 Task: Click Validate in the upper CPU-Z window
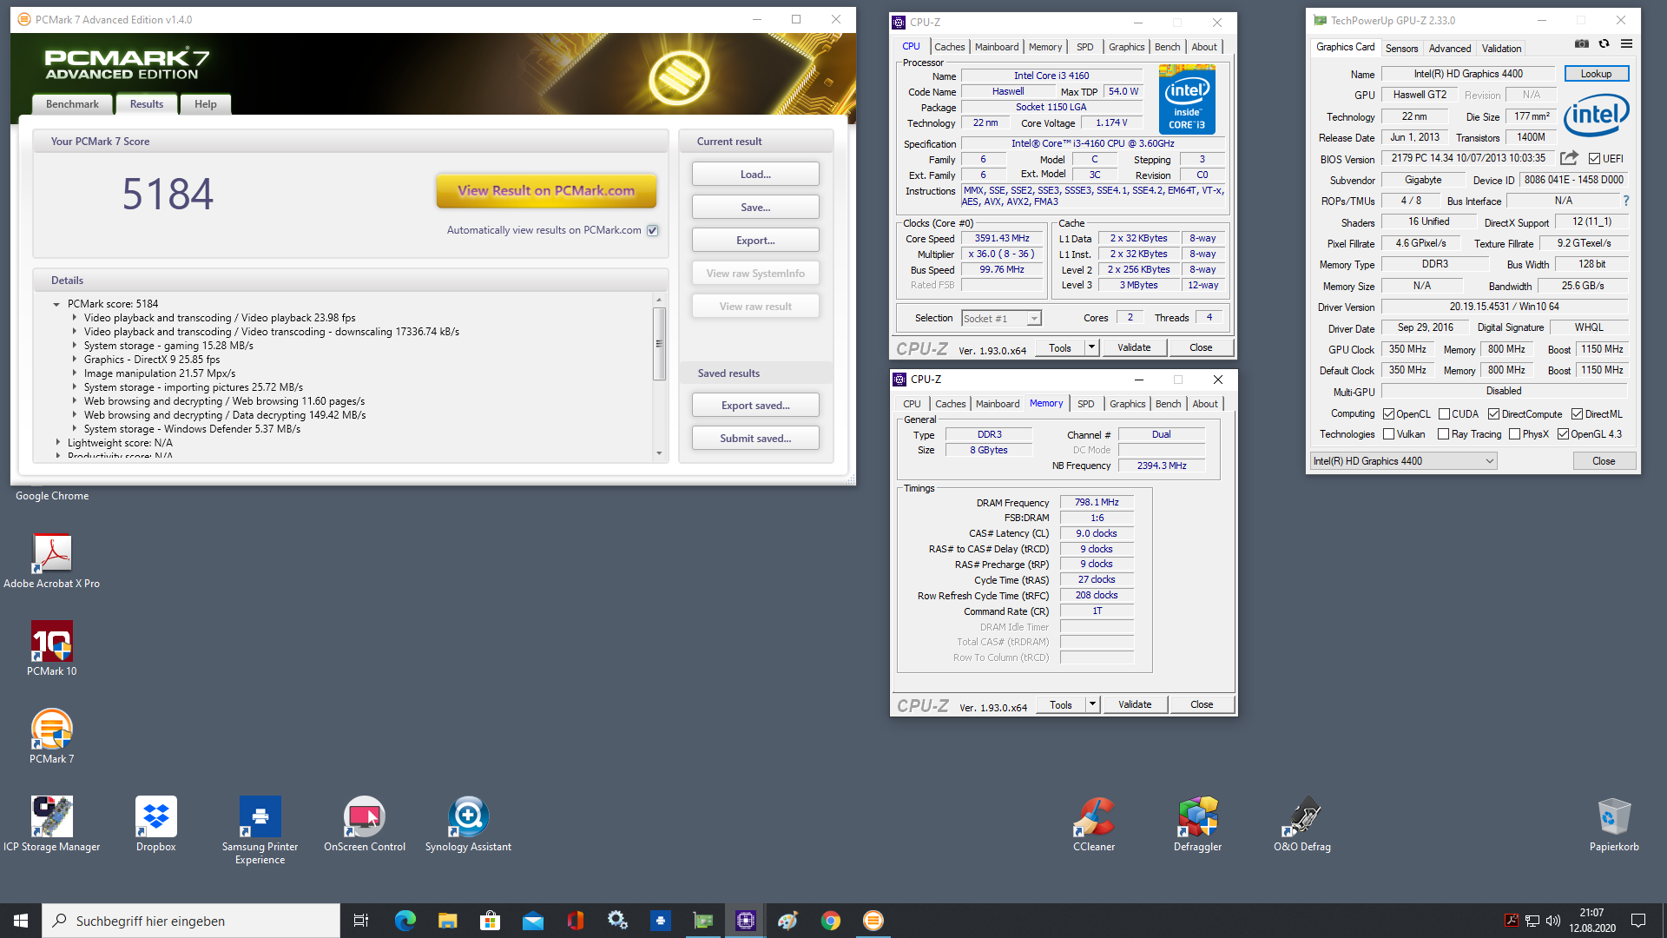(x=1134, y=347)
